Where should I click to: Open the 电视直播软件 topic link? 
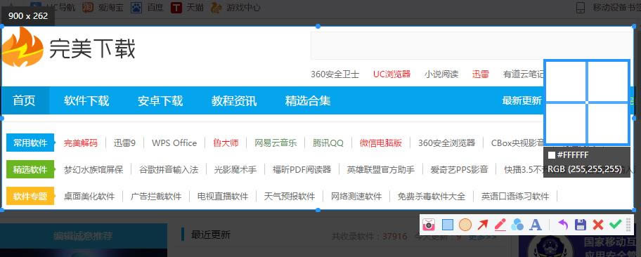[223, 197]
